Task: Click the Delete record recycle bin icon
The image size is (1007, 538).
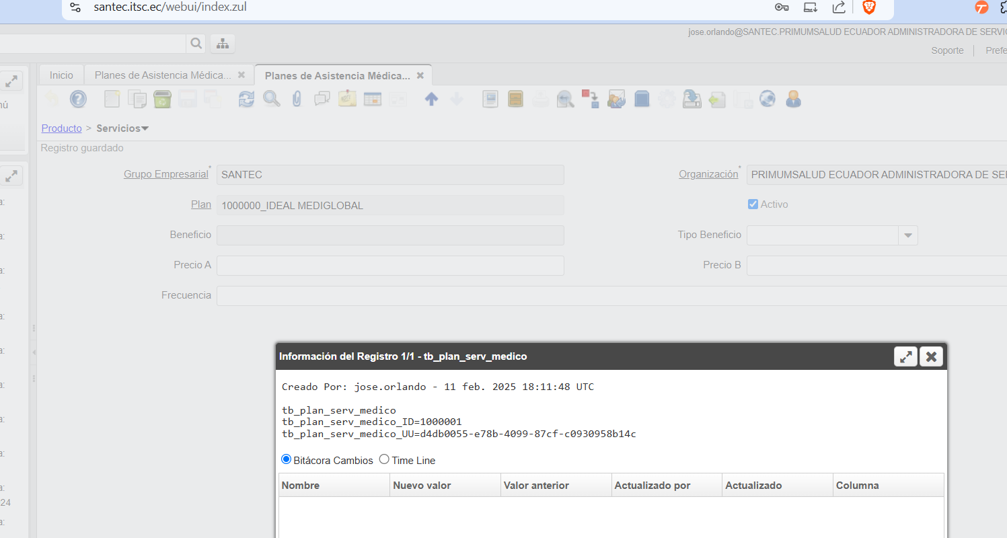Action: pyautogui.click(x=162, y=100)
